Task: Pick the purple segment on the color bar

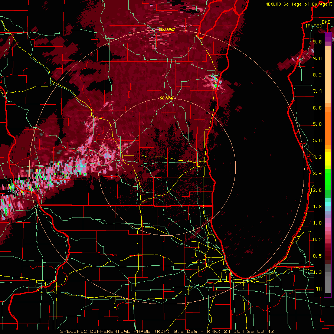Action: click(328, 37)
